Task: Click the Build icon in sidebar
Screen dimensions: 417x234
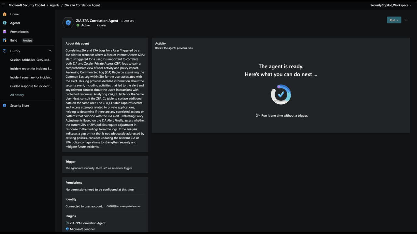Action: (x=5, y=41)
